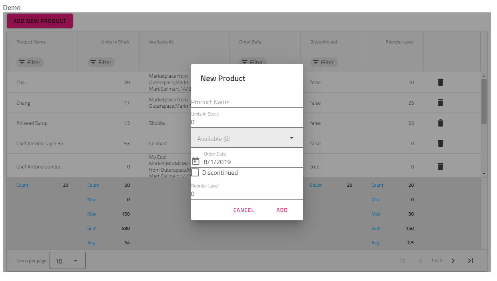The image size is (497, 281).
Task: Sort by the Product Name column header
Action: tap(30, 42)
